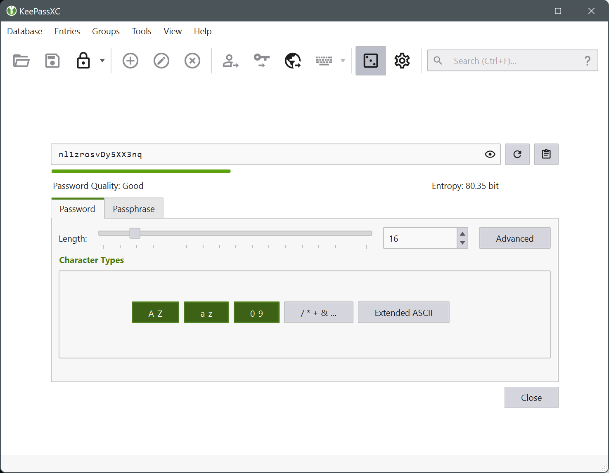Viewport: 609px width, 473px height.
Task: Open Settings with the gear icon
Action: click(402, 61)
